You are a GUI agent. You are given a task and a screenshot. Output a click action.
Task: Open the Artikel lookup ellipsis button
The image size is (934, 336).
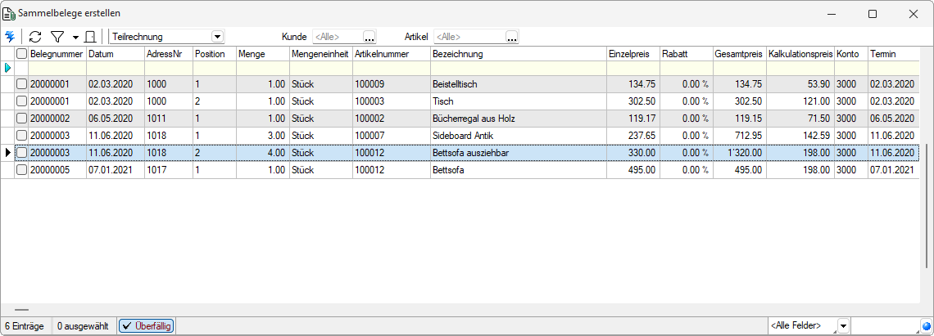pos(512,37)
